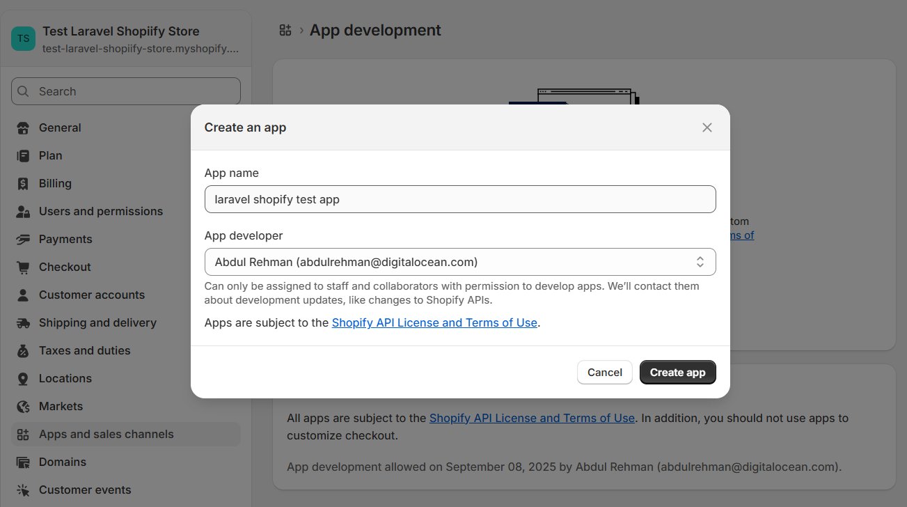This screenshot has height=507, width=907.
Task: Cancel the Create an app dialog
Action: click(x=605, y=373)
